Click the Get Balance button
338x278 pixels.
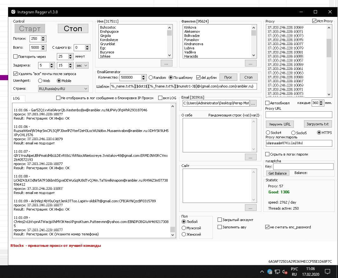(277, 173)
